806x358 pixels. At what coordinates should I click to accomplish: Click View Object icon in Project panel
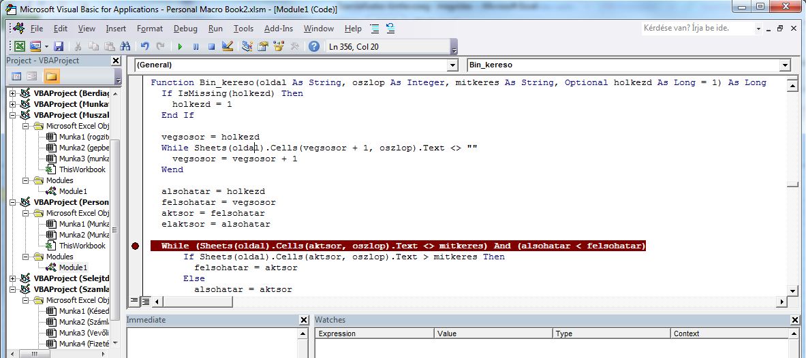(x=32, y=76)
